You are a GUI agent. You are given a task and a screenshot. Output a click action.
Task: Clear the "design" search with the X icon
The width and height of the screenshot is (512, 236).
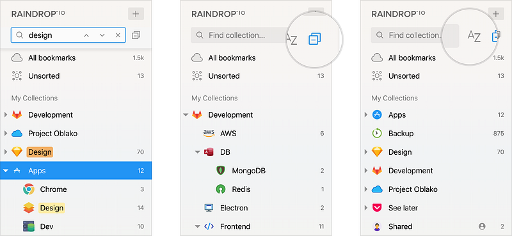[x=118, y=35]
